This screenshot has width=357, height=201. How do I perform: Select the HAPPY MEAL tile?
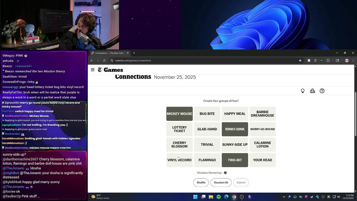pyautogui.click(x=235, y=114)
